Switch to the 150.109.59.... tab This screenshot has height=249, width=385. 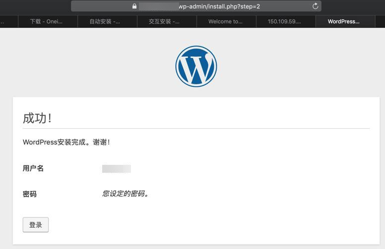tap(286, 22)
